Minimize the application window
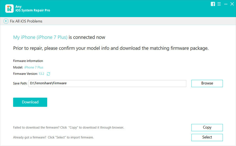The image size is (236, 146). [x=226, y=4]
